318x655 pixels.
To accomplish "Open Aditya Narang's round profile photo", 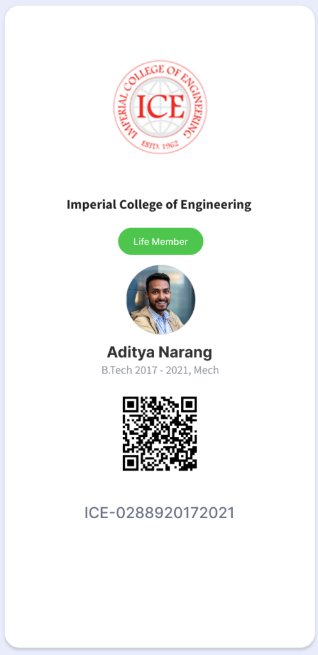I will click(x=161, y=299).
